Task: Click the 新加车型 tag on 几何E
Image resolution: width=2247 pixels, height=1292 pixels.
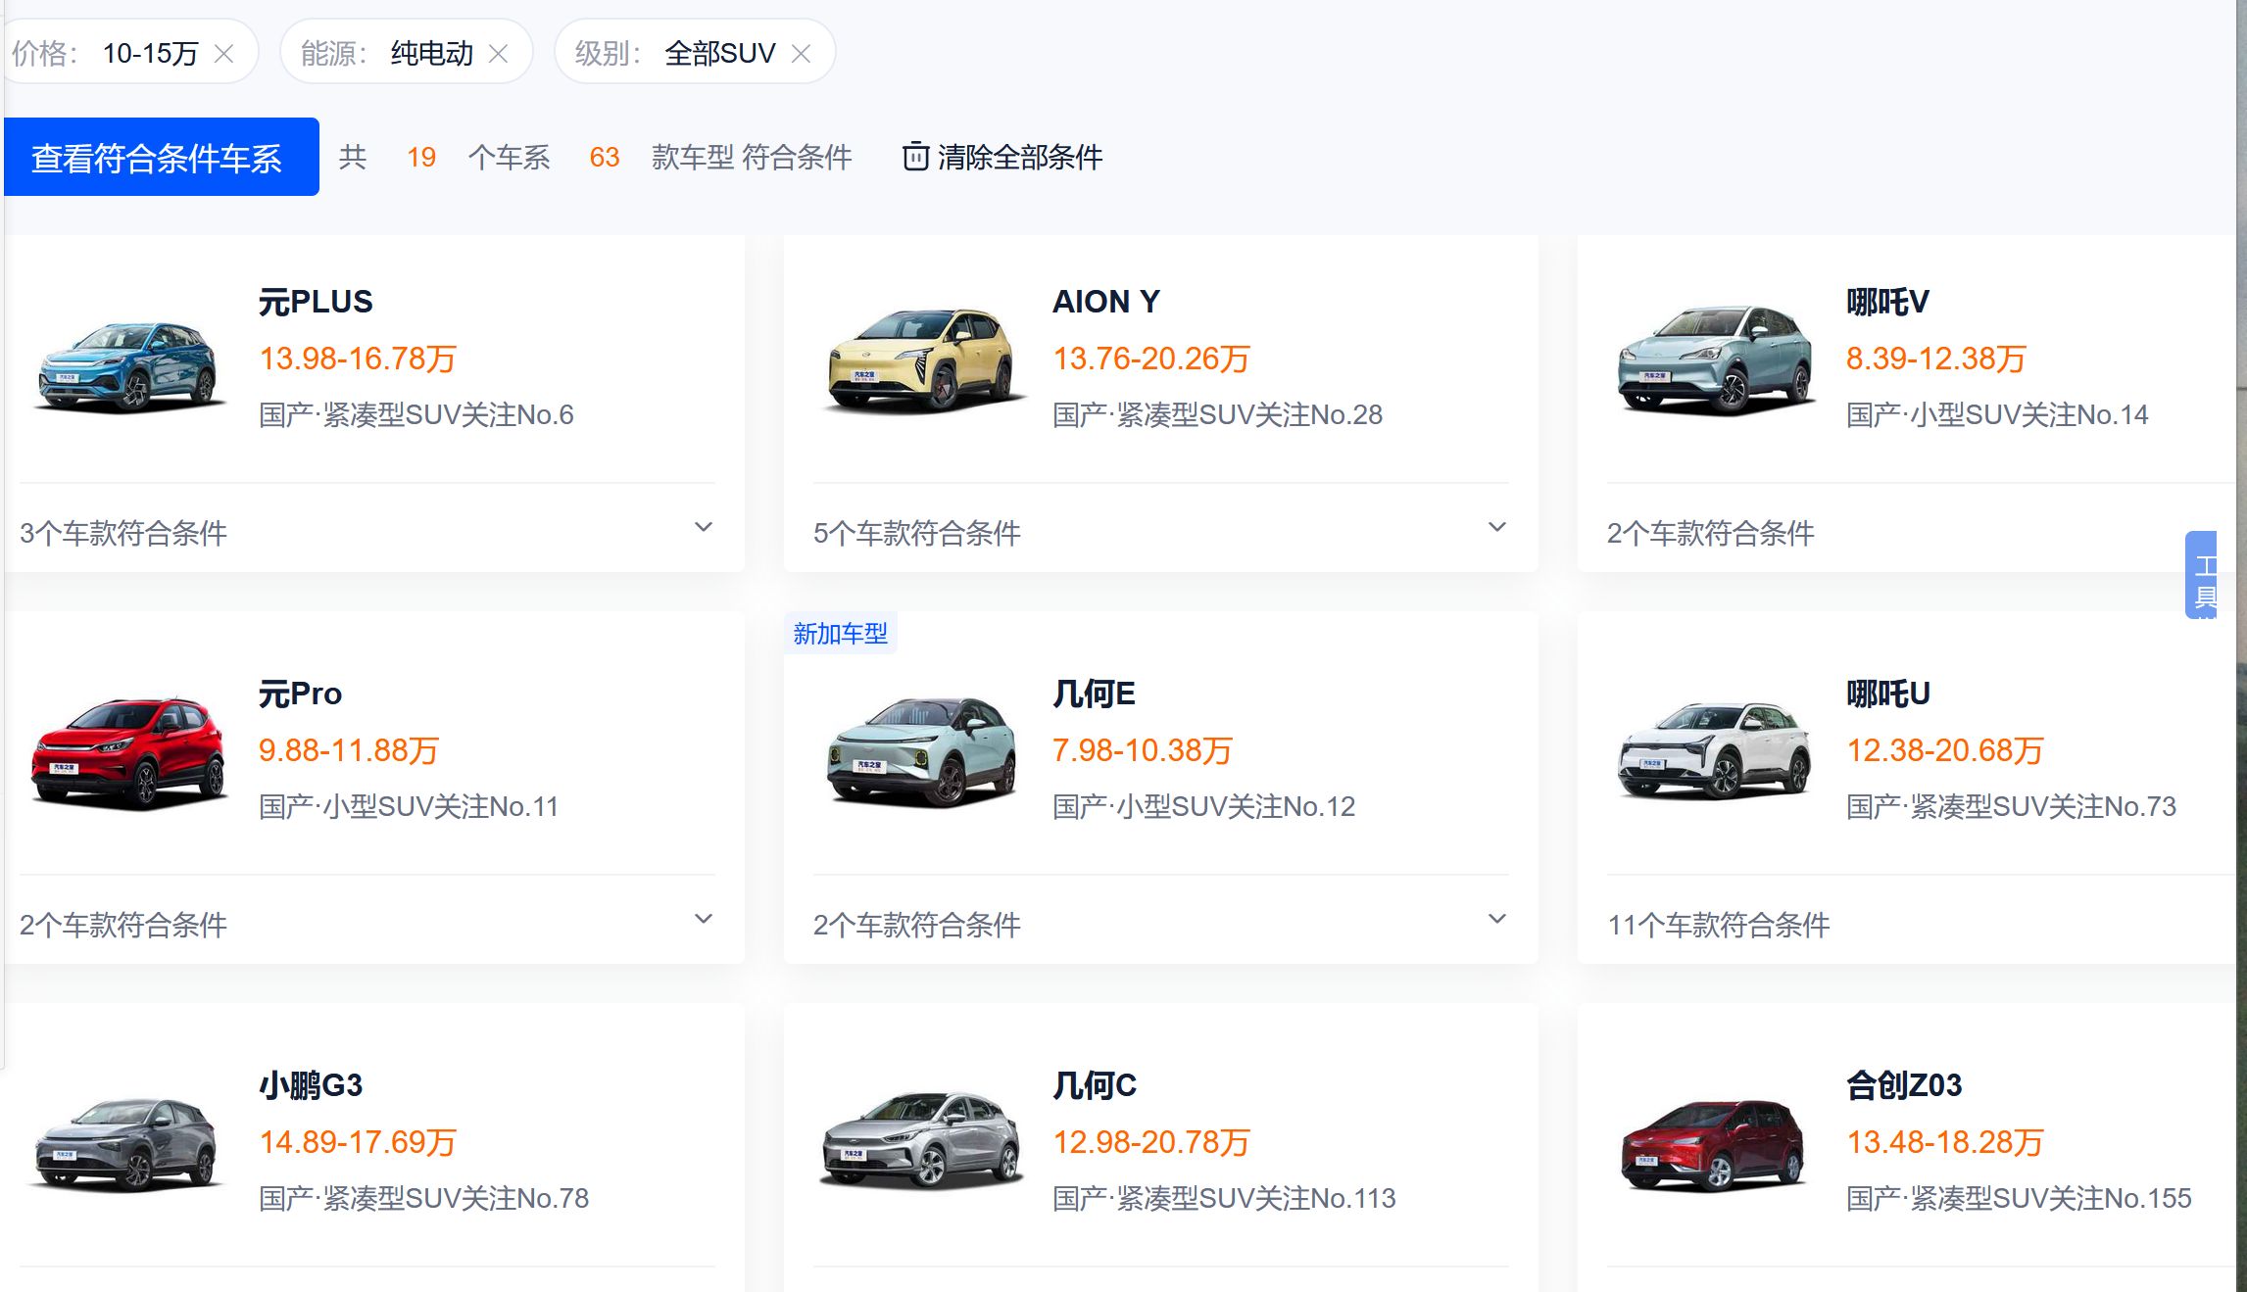Action: coord(840,633)
